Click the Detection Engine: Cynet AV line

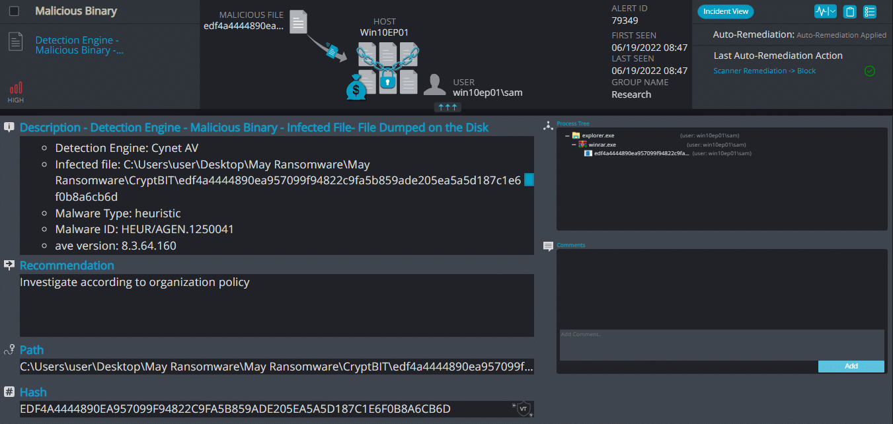(x=127, y=148)
